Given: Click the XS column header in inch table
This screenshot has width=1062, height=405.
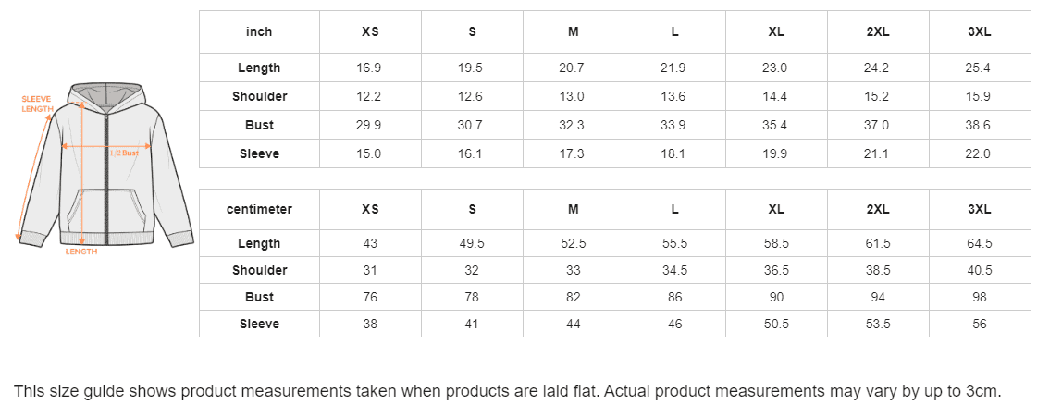Looking at the screenshot, I should 370,31.
